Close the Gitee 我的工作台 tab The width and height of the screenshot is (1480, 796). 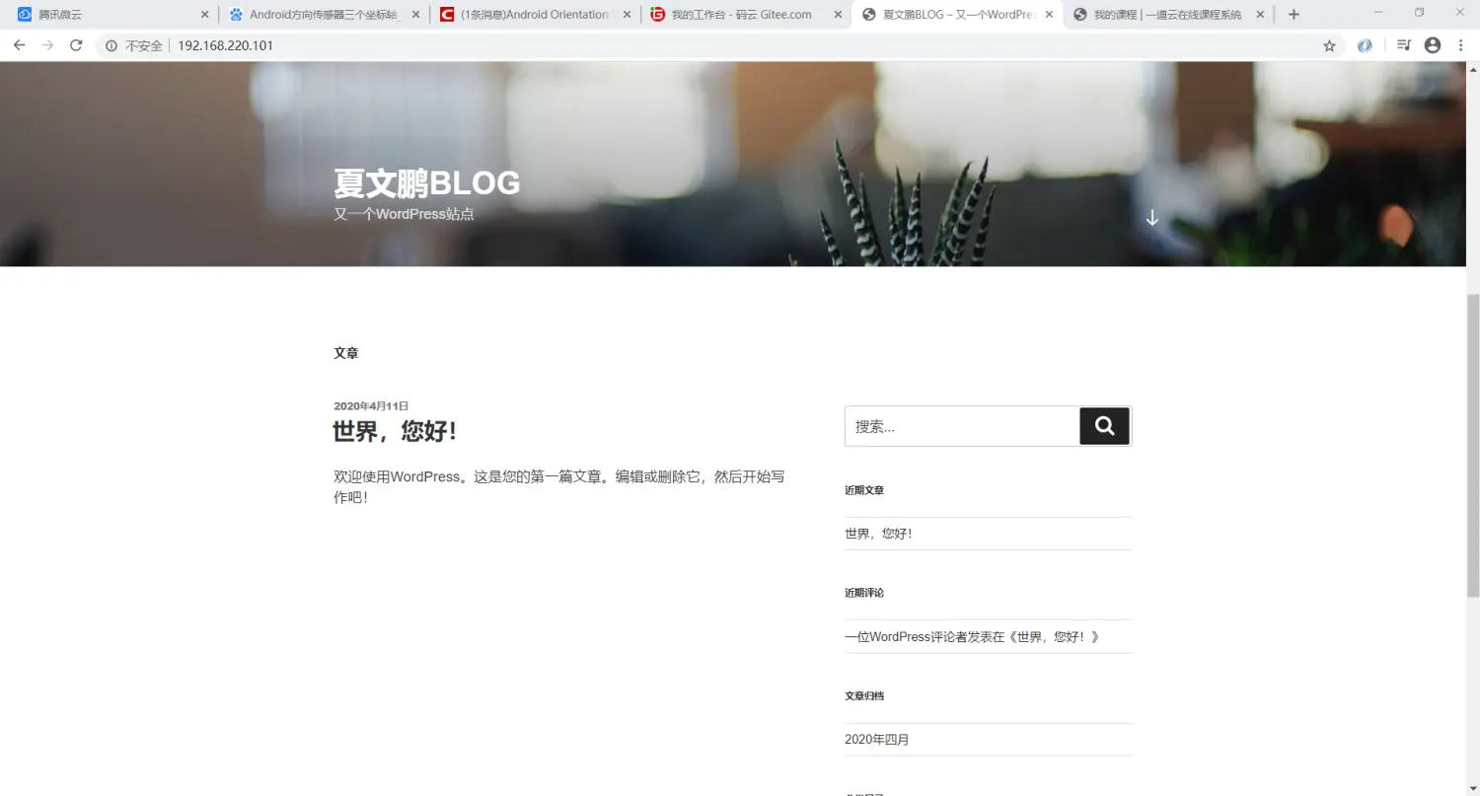pos(838,15)
